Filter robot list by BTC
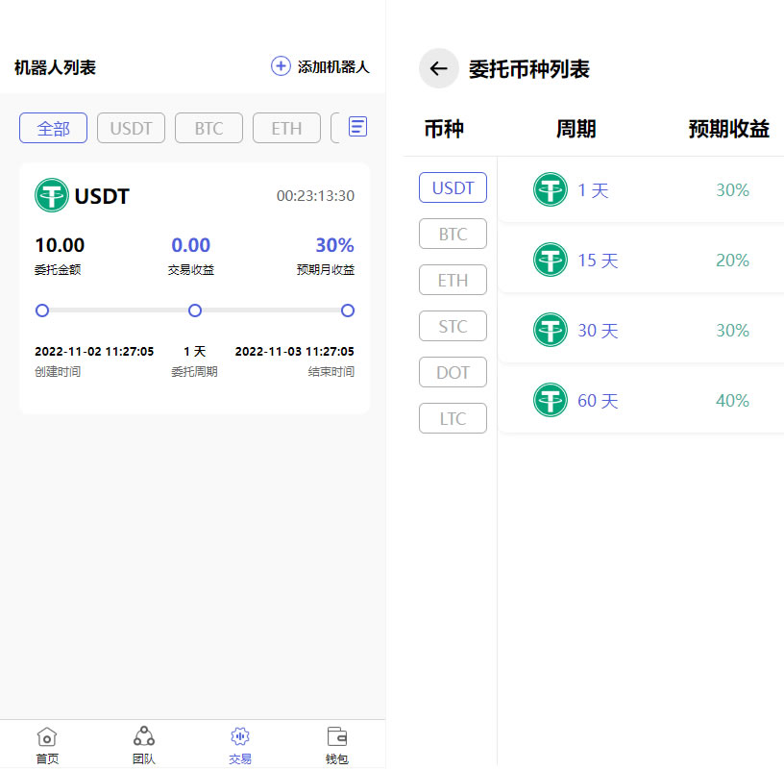This screenshot has height=770, width=784. coord(208,128)
